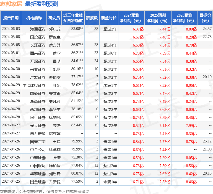This screenshot has height=194, width=213.
Task: Click target price 21.00
Action: click(x=207, y=149)
